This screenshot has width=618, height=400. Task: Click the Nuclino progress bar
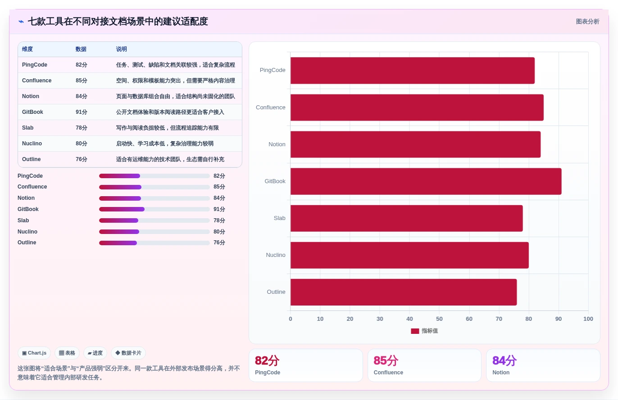(154, 232)
